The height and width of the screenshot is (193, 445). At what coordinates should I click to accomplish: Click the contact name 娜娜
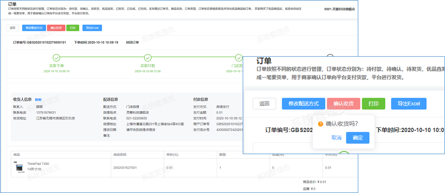click(39, 107)
